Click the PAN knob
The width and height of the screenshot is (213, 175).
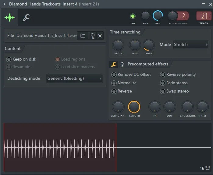point(145,16)
